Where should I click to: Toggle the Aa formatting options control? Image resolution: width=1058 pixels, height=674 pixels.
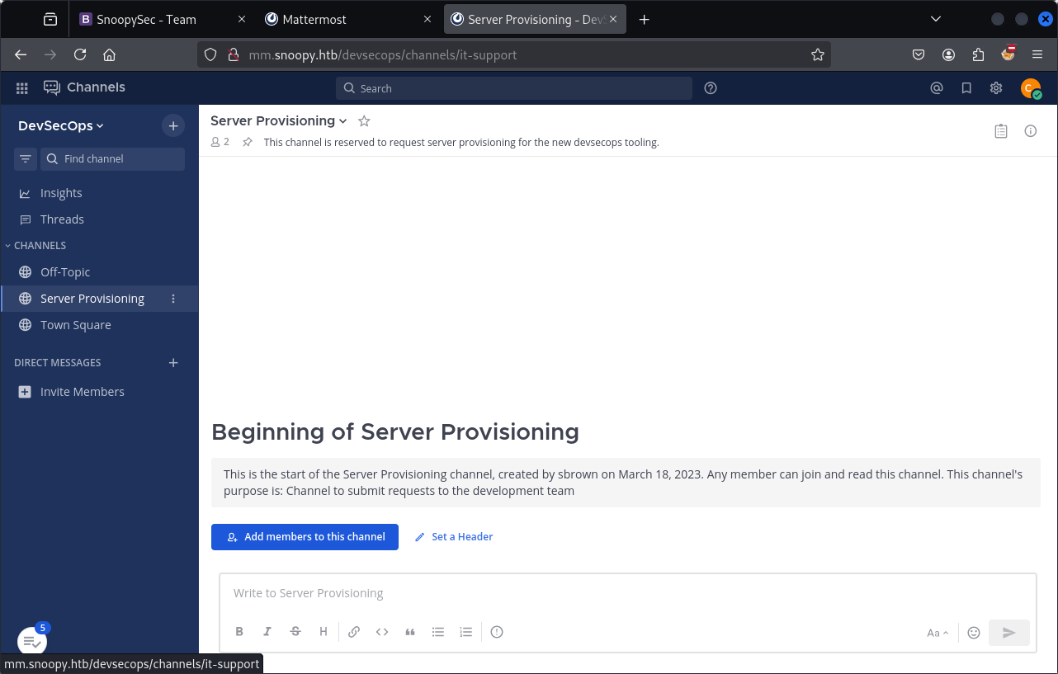[938, 633]
